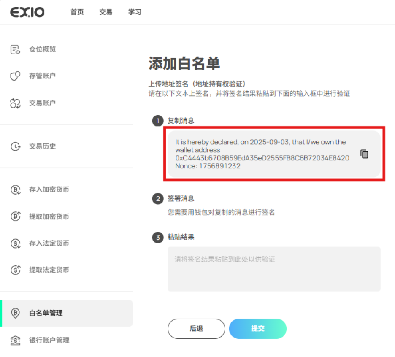Select 白名单管理 in the sidebar
395x357 pixels.
[x=46, y=313]
